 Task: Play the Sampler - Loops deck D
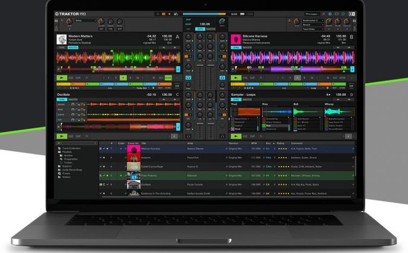[x=236, y=136]
